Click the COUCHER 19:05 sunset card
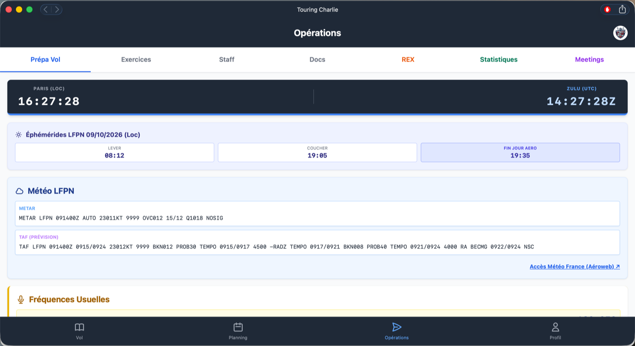 [x=317, y=152]
